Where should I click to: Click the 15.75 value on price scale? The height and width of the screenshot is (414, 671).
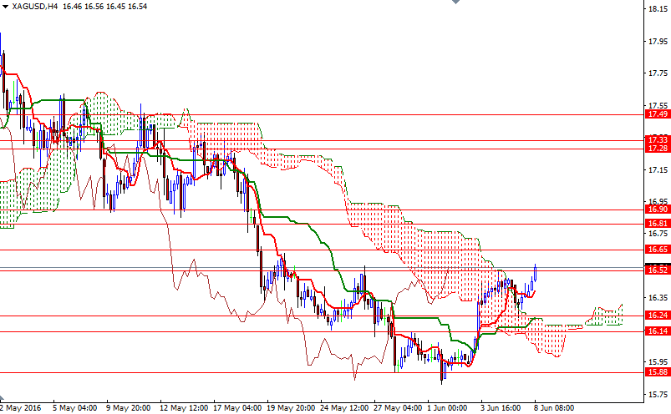[657, 394]
